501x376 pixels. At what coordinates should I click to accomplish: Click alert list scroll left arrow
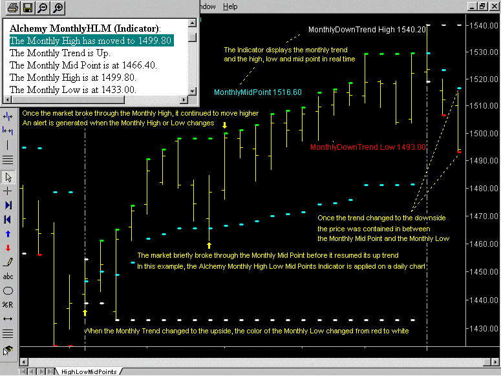click(7, 99)
